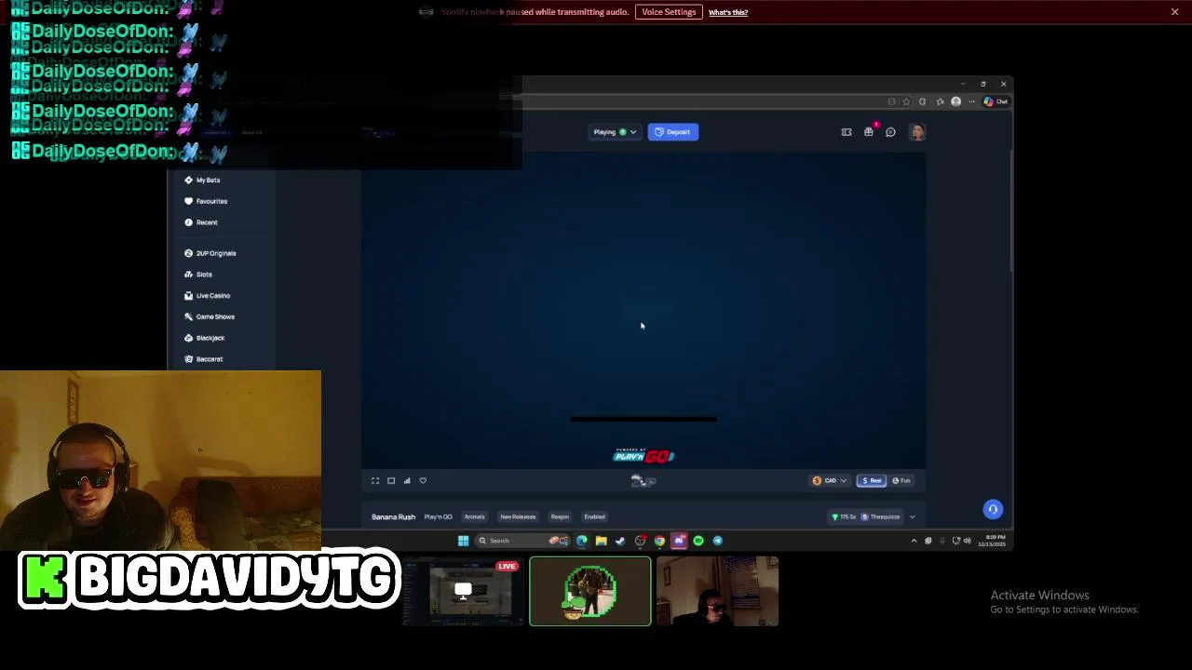Open Telegram from taskbar
Image resolution: width=1192 pixels, height=670 pixels.
tap(717, 541)
